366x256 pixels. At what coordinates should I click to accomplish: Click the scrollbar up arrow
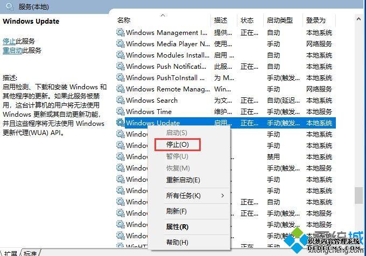[x=358, y=19]
